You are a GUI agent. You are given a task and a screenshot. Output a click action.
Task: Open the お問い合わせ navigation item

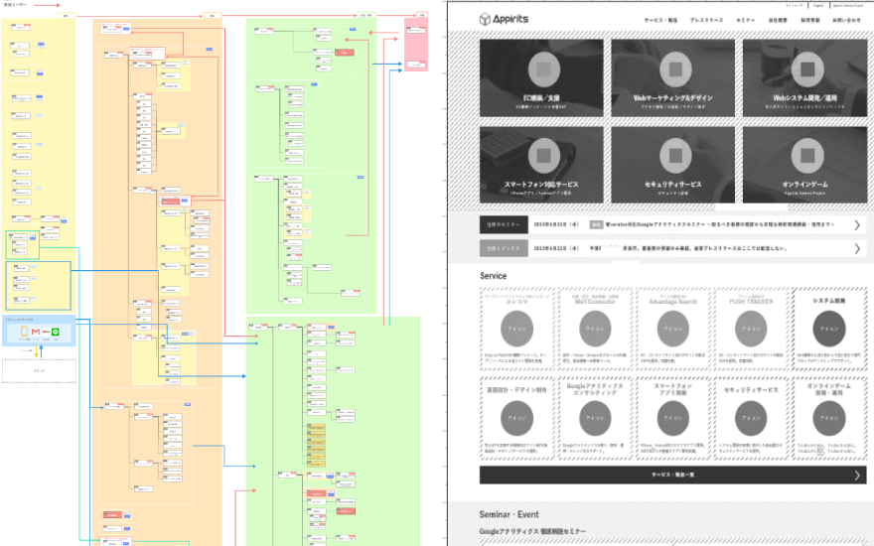[847, 20]
